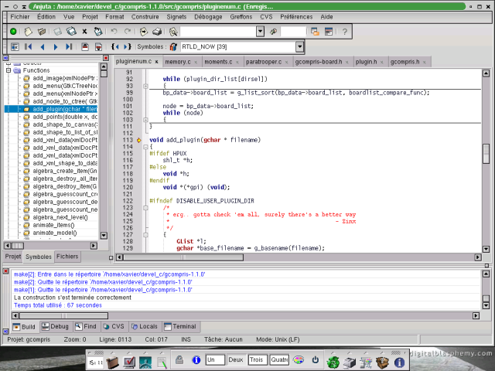The image size is (495, 371).
Task: Go to first bookmark in navigation toolbar
Action: pos(29,47)
